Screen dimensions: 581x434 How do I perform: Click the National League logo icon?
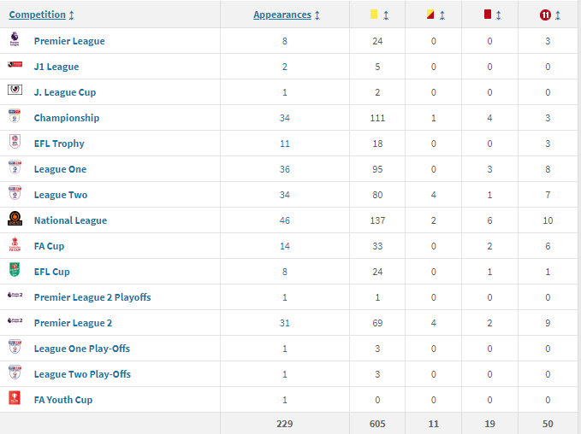coord(15,219)
